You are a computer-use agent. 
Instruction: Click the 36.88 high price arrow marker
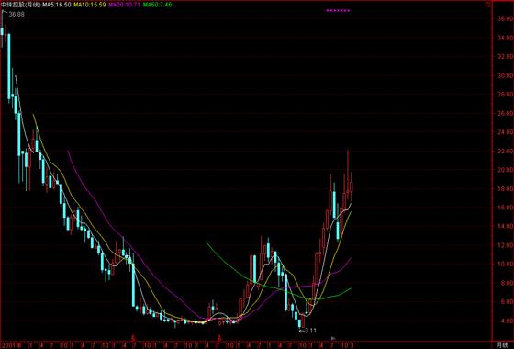pyautogui.click(x=14, y=14)
